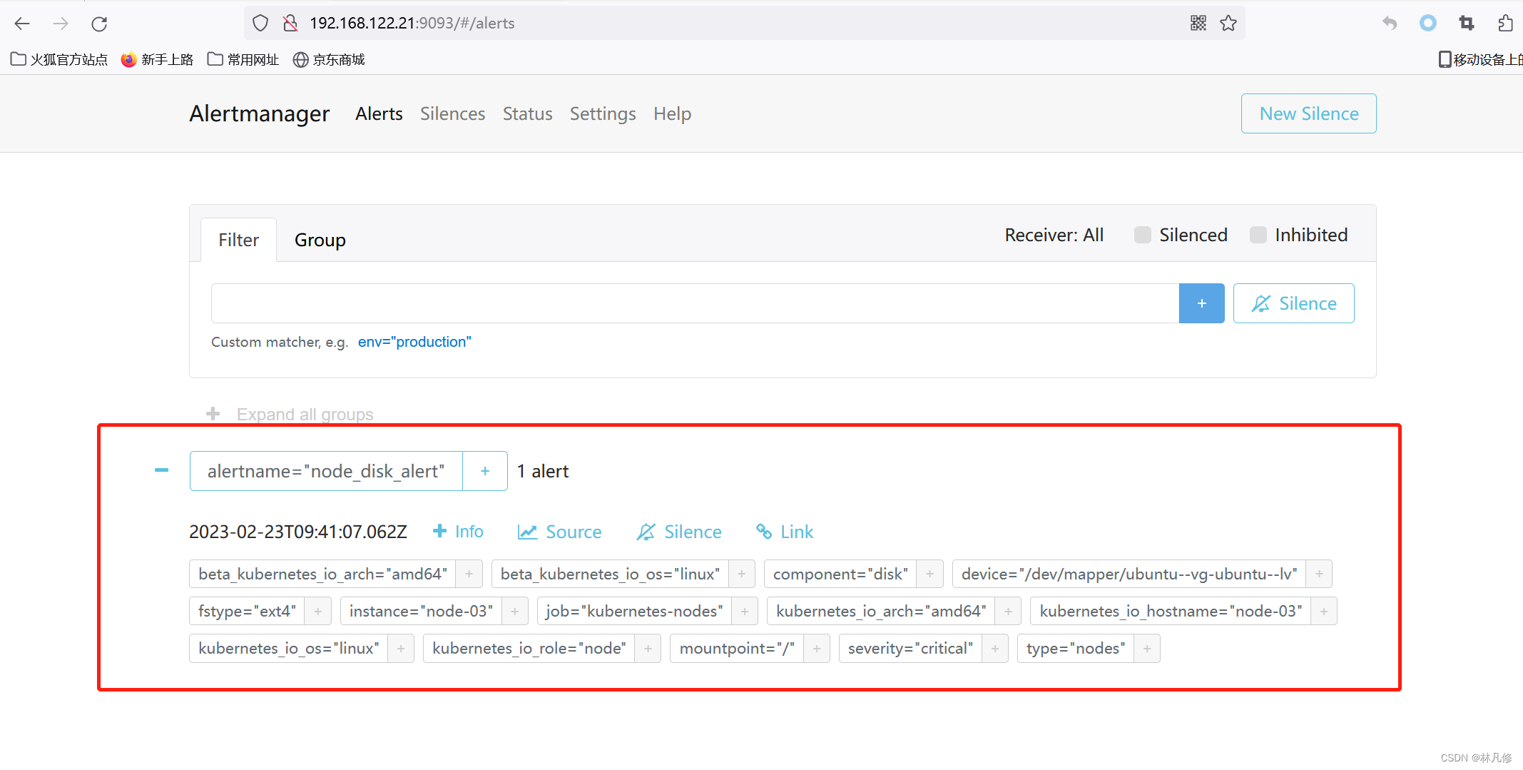Bookmark this page with the star icon
The height and width of the screenshot is (770, 1523).
coord(1228,24)
